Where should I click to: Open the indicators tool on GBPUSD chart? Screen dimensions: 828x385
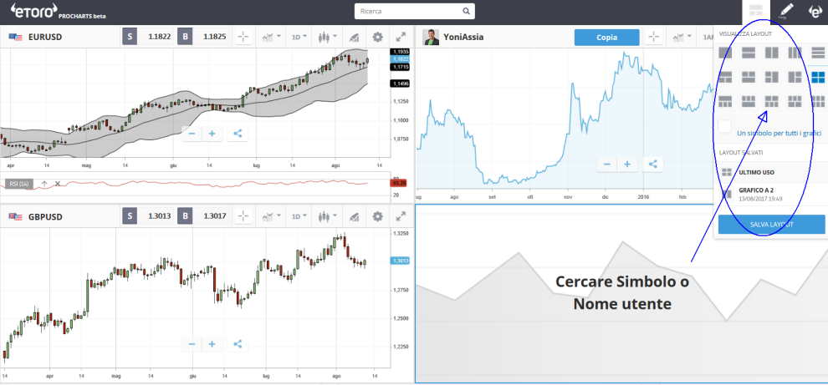tap(355, 216)
